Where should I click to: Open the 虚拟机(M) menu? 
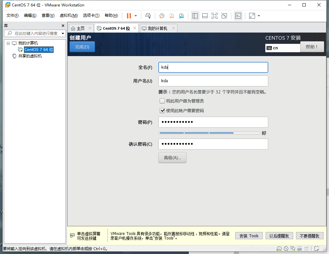click(x=69, y=15)
